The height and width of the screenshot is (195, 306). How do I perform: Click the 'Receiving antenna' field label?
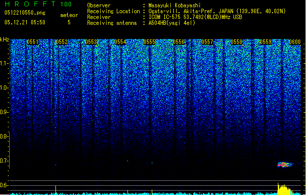[112, 23]
